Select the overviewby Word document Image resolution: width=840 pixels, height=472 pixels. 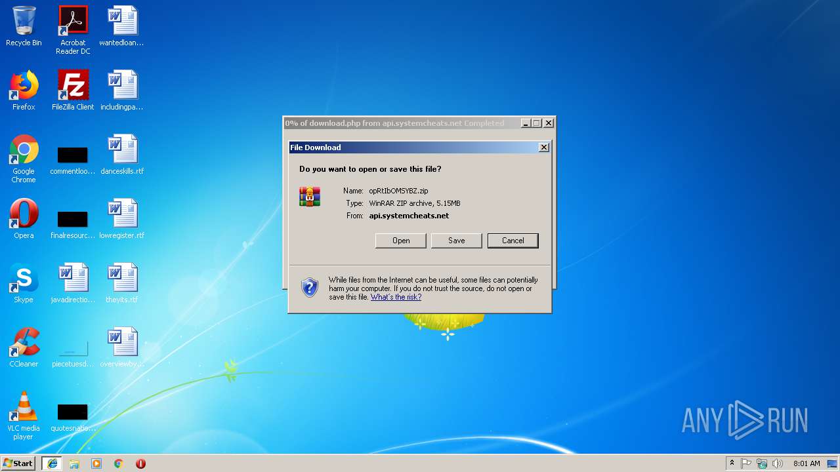click(122, 348)
